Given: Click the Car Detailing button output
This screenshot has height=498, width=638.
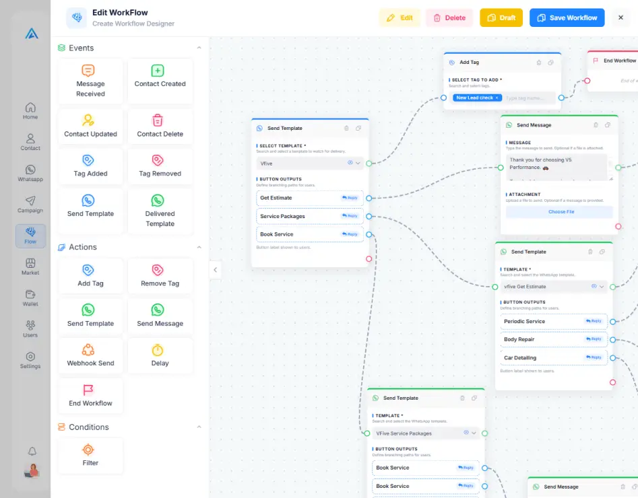Looking at the screenshot, I should (553, 358).
